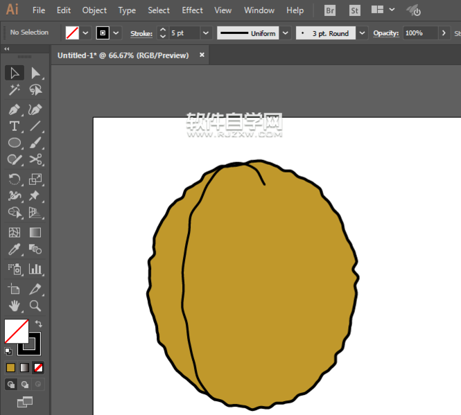Click the fill color swatch in toolbox

[x=15, y=330]
